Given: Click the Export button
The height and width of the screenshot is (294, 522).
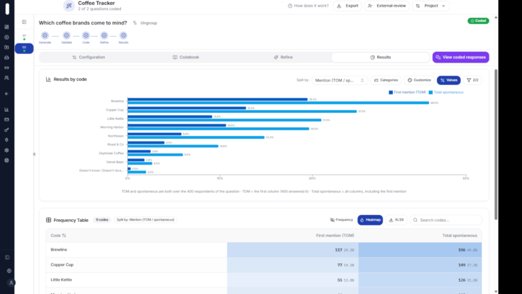Looking at the screenshot, I should tap(347, 6).
